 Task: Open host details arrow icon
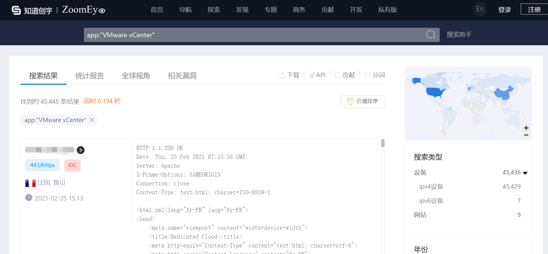point(81,150)
